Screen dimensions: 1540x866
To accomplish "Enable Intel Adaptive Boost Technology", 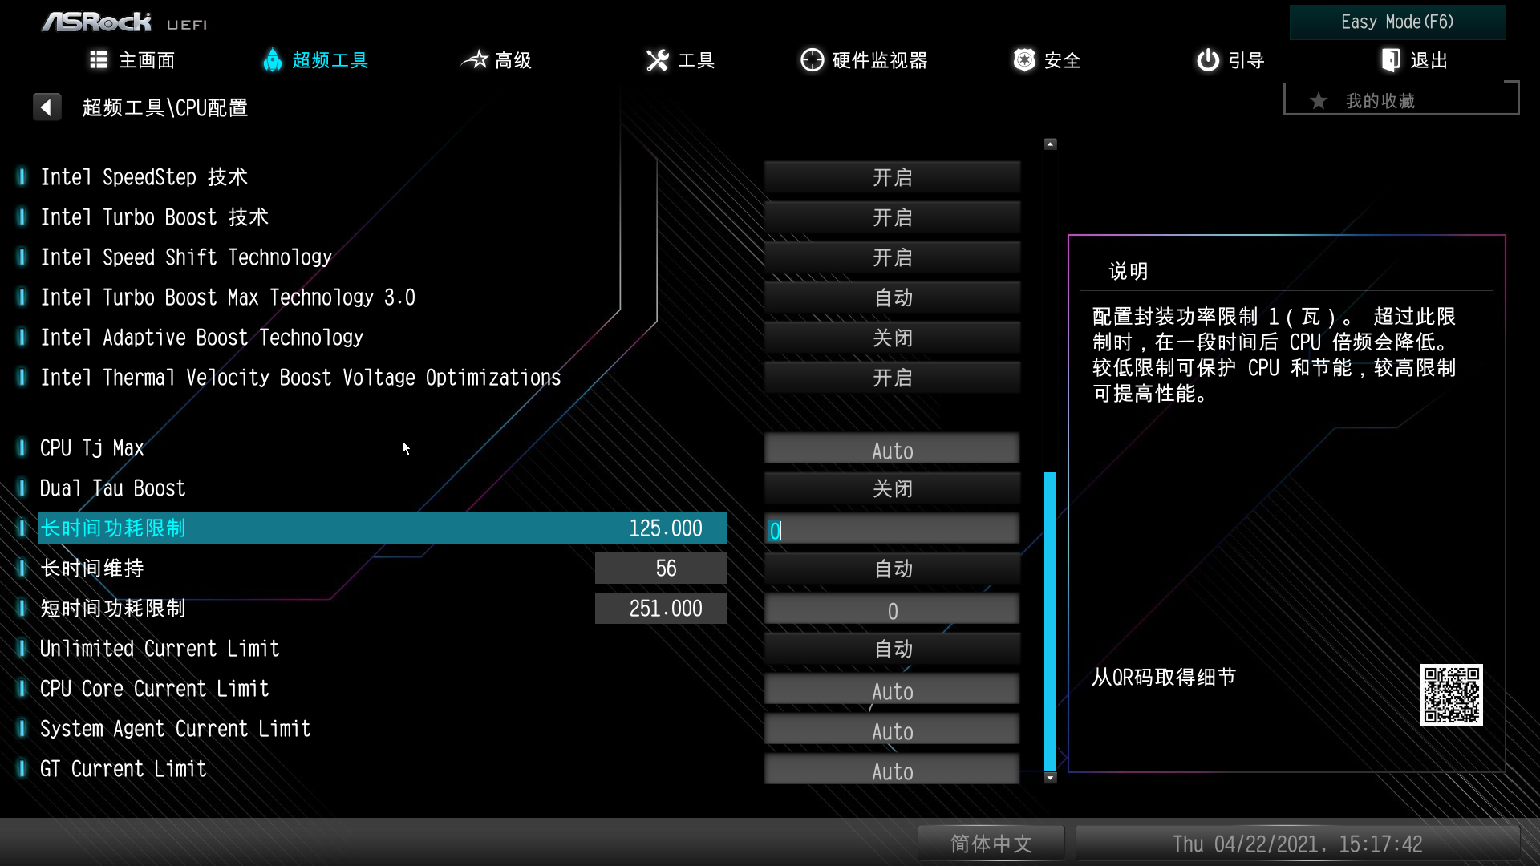I will point(892,338).
